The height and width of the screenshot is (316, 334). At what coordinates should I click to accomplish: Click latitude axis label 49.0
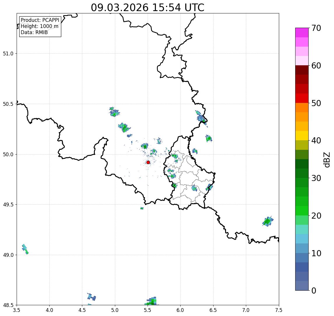(8, 255)
